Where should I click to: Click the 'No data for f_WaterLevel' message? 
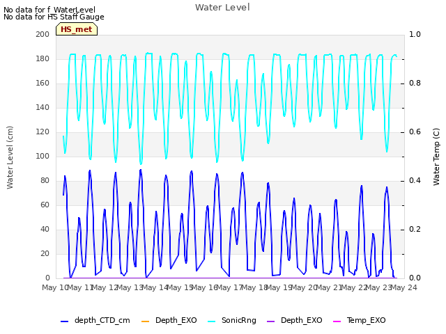49,10
